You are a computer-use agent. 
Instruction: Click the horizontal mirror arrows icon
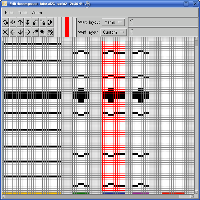[13, 22]
